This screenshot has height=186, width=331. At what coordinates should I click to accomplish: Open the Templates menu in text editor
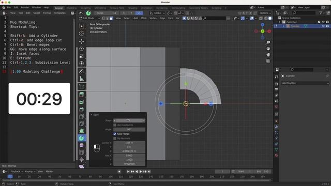60,13
